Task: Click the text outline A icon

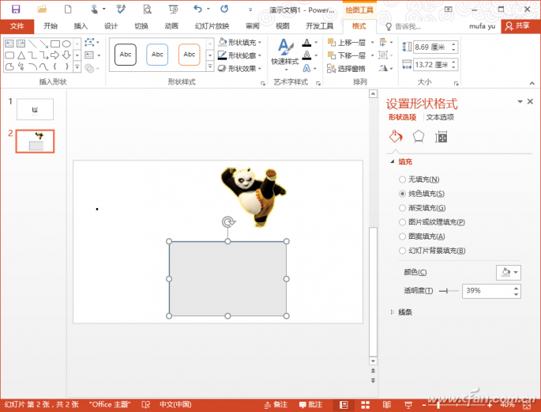Action: tap(306, 55)
